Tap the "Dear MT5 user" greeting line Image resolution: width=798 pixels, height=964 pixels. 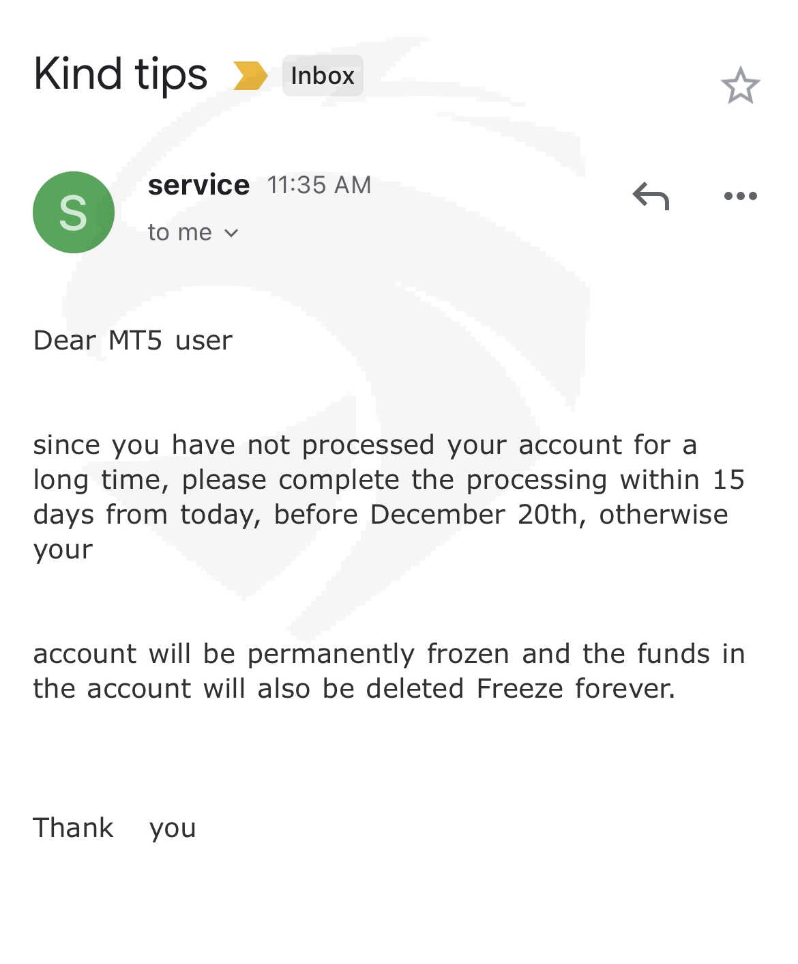tap(133, 340)
